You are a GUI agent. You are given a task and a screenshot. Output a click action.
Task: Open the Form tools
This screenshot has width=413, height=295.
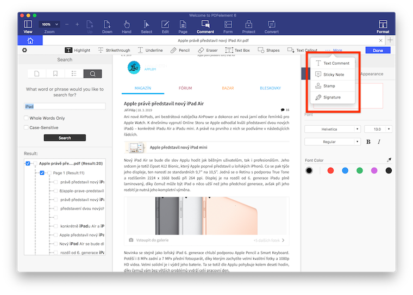click(228, 27)
